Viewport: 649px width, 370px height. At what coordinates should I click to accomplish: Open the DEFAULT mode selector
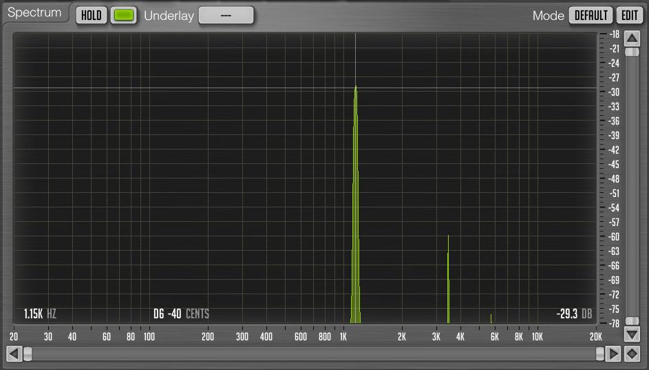pos(591,15)
